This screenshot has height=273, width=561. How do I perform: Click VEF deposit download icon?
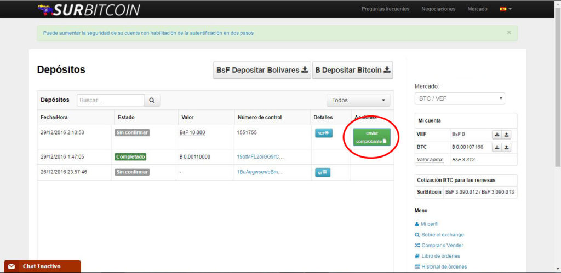(497, 135)
